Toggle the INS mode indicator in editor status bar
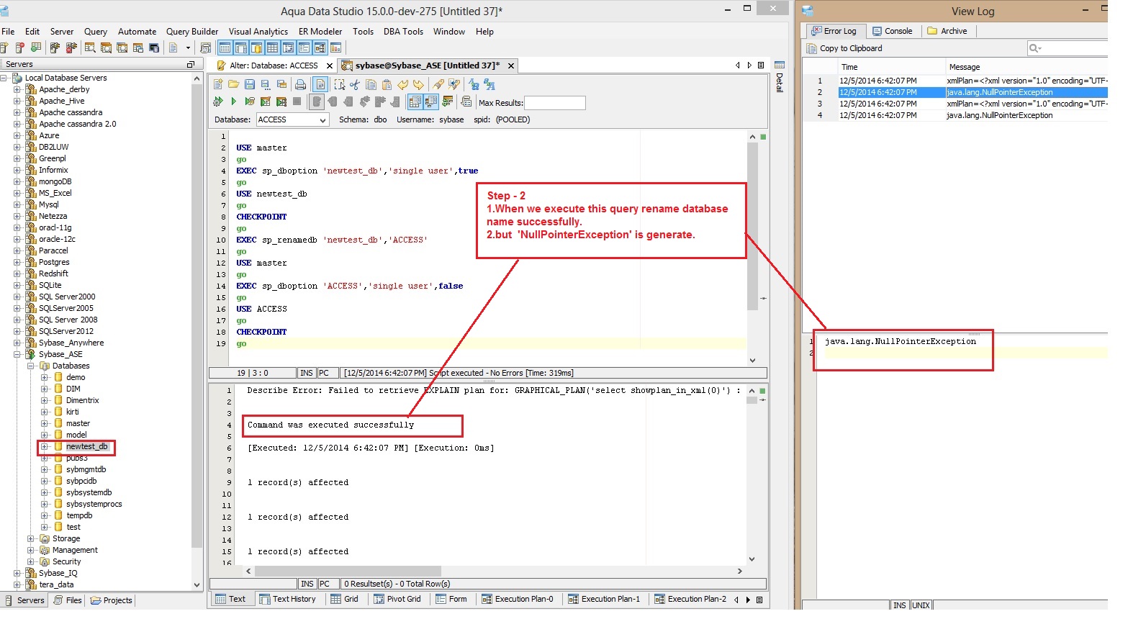 coord(307,373)
